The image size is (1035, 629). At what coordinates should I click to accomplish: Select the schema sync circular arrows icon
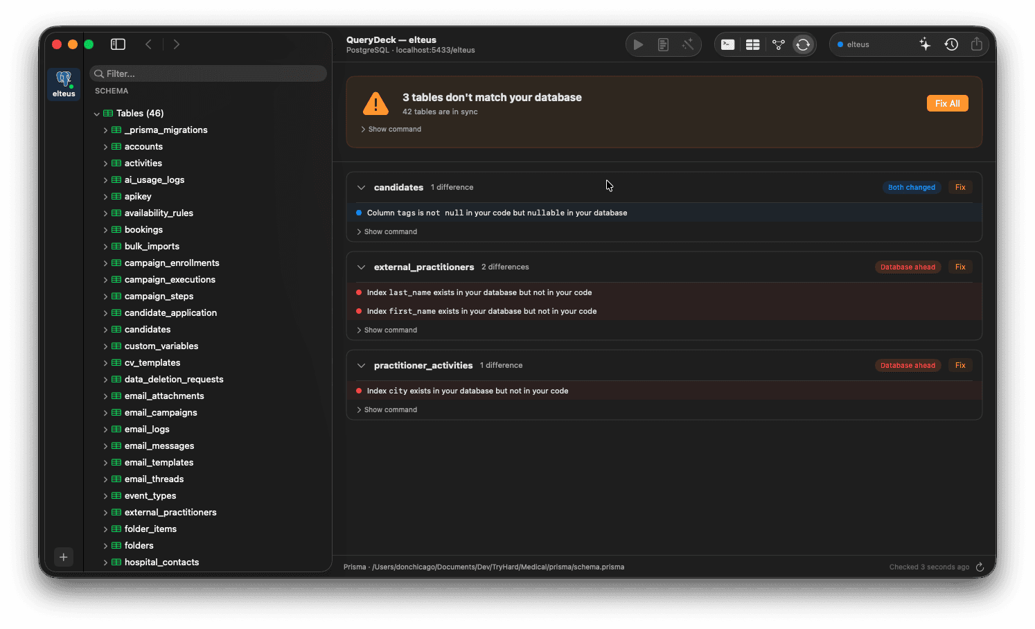(x=803, y=44)
